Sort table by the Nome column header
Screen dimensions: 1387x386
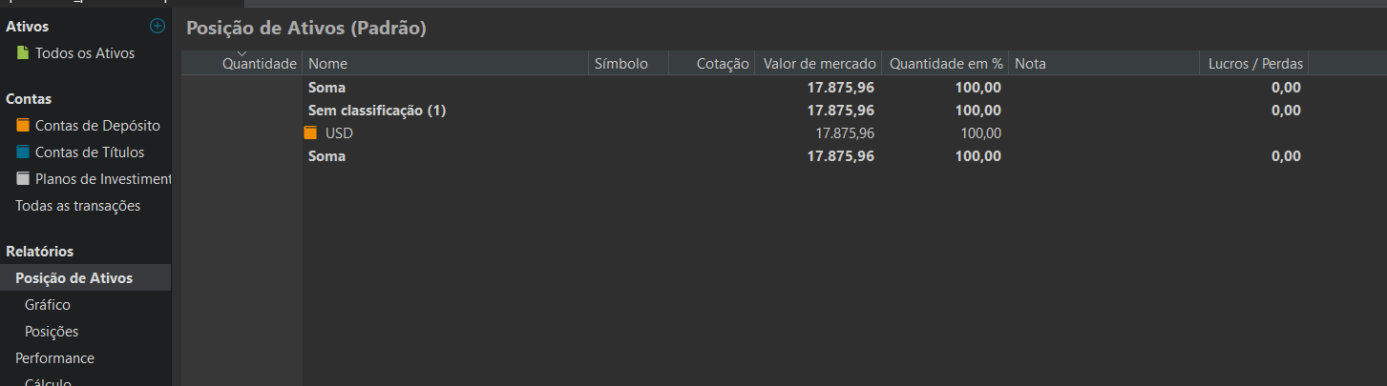pos(445,64)
